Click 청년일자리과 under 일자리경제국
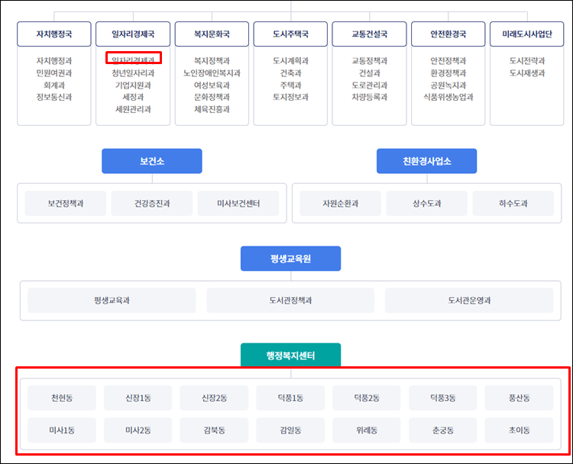The height and width of the screenshot is (464, 573). click(133, 73)
